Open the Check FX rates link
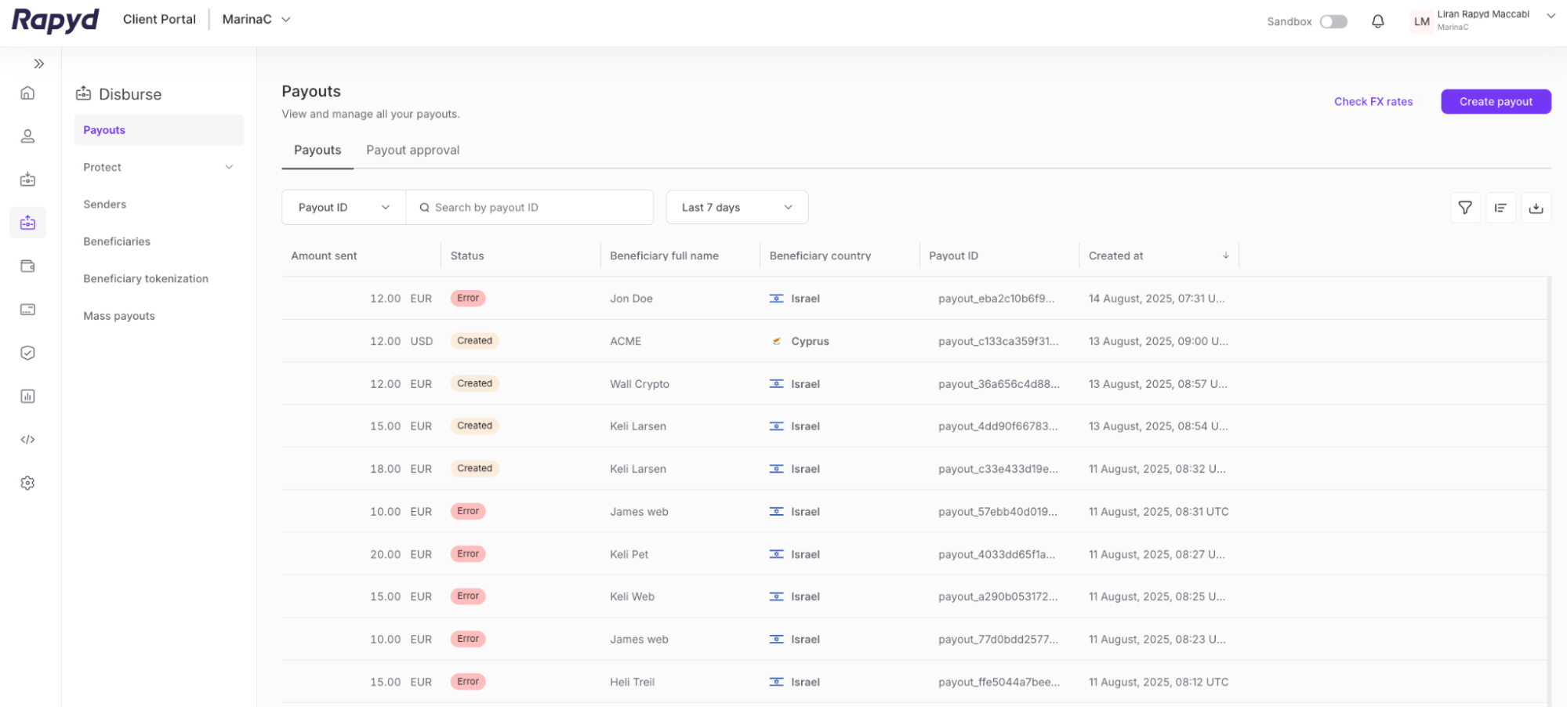1567x707 pixels. click(x=1373, y=101)
